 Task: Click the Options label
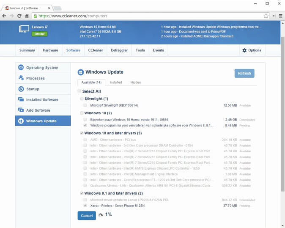pos(255,50)
